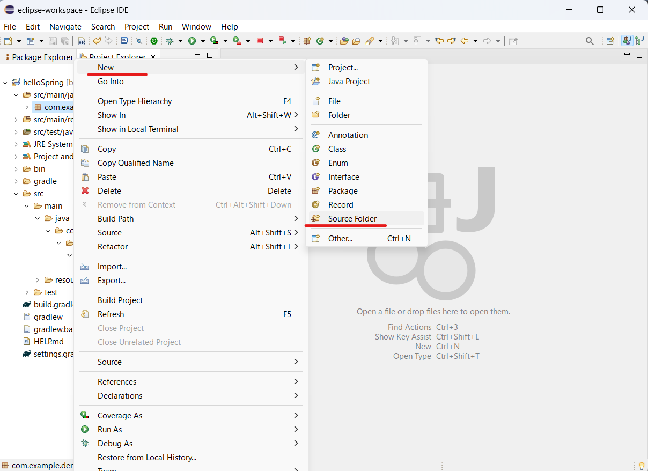Open the Spring Boot start icon in toolbar
The width and height of the screenshot is (648, 471).
pyautogui.click(x=154, y=41)
